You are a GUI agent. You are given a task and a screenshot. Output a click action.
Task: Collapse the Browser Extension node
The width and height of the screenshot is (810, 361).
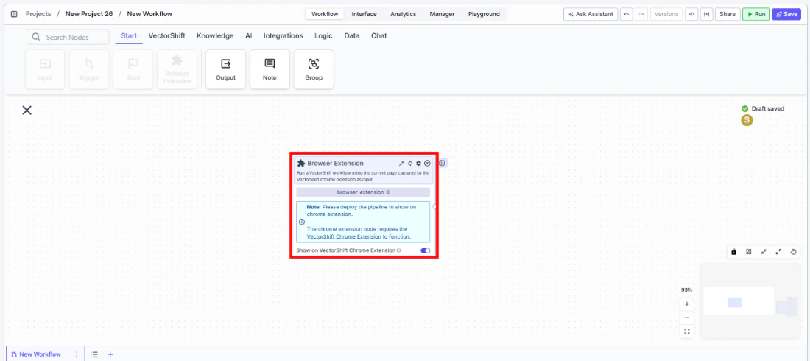(401, 163)
